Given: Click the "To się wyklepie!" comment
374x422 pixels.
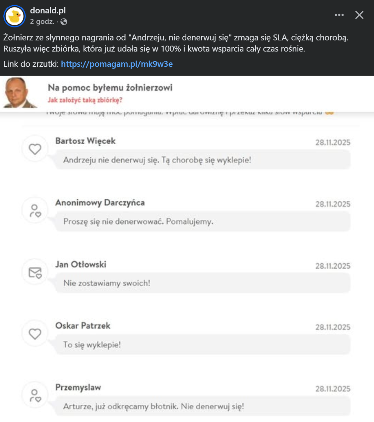Looking at the screenshot, I should coord(92,345).
